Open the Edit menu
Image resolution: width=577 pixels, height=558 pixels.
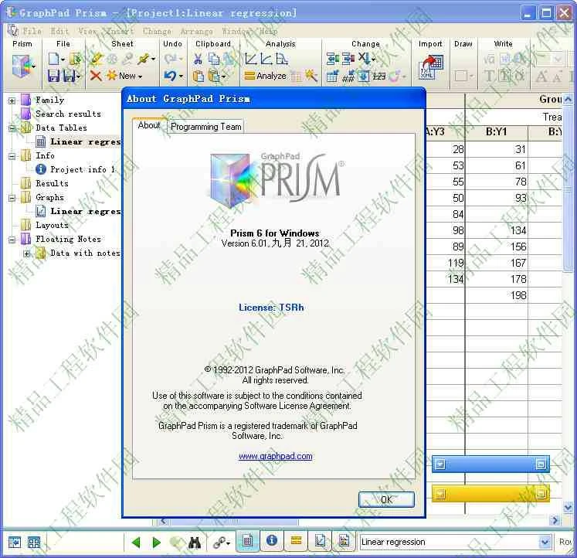(59, 31)
